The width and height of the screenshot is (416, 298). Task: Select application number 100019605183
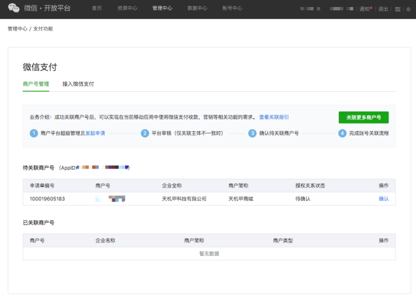[47, 198]
